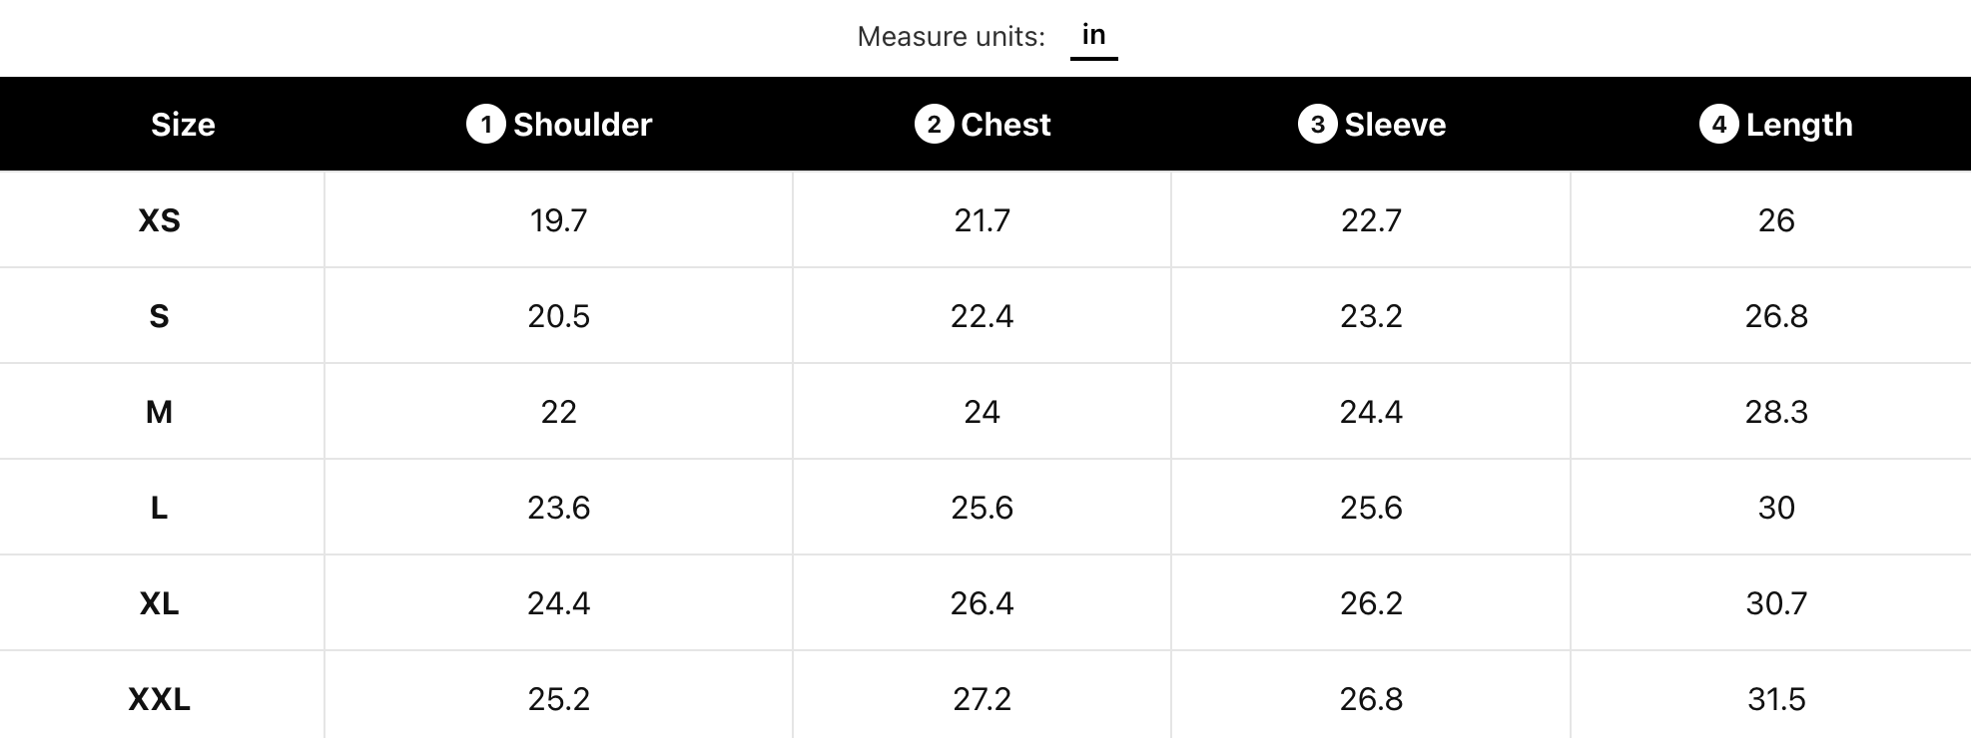
Task: Click the Shoulder column header text
Action: pyautogui.click(x=582, y=125)
